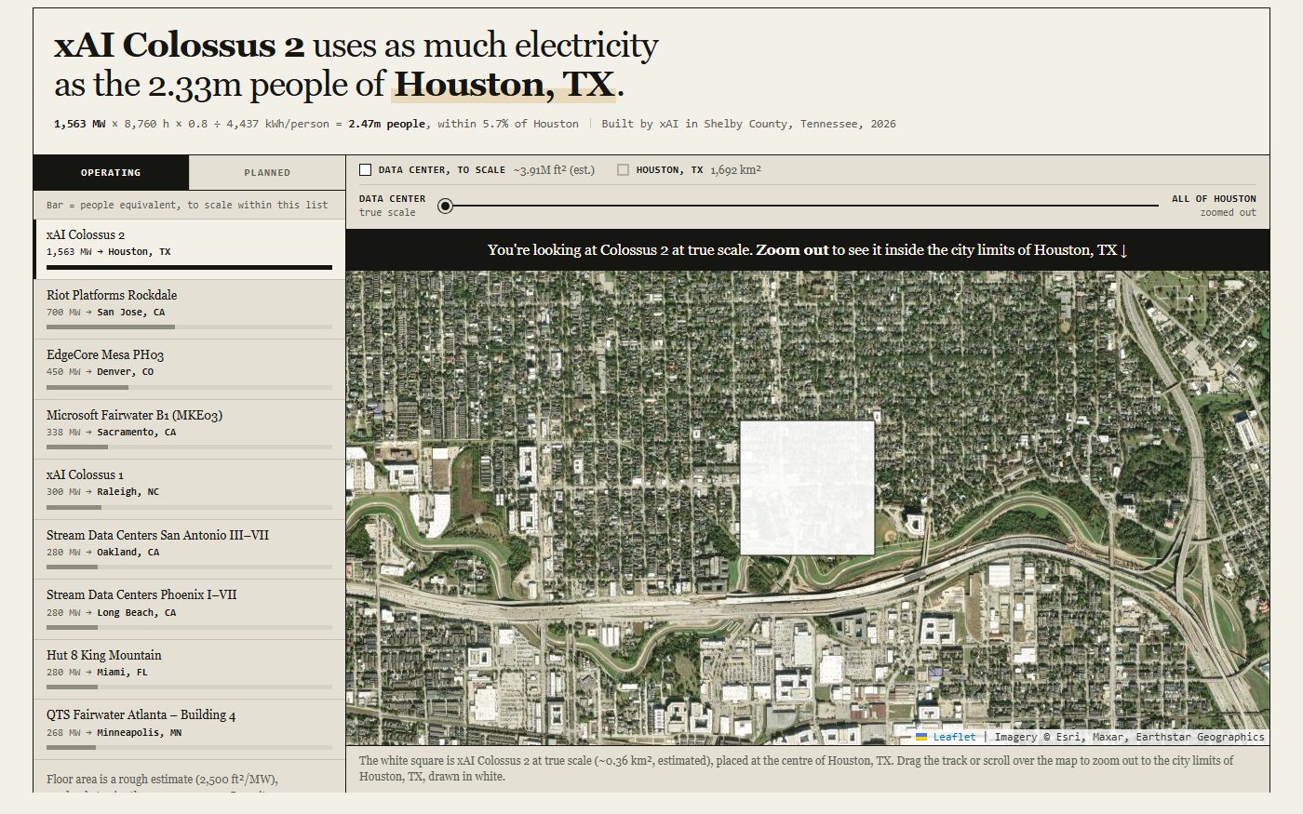This screenshot has width=1303, height=814.
Task: Click the '268 MW → Minneapolis, MN' subtitle
Action: 114,733
